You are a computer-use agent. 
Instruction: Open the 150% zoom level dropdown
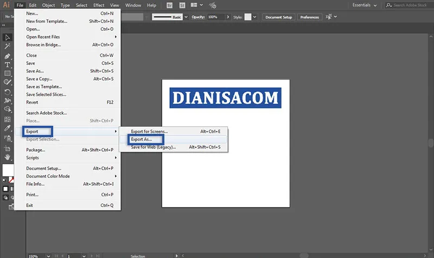click(48, 256)
